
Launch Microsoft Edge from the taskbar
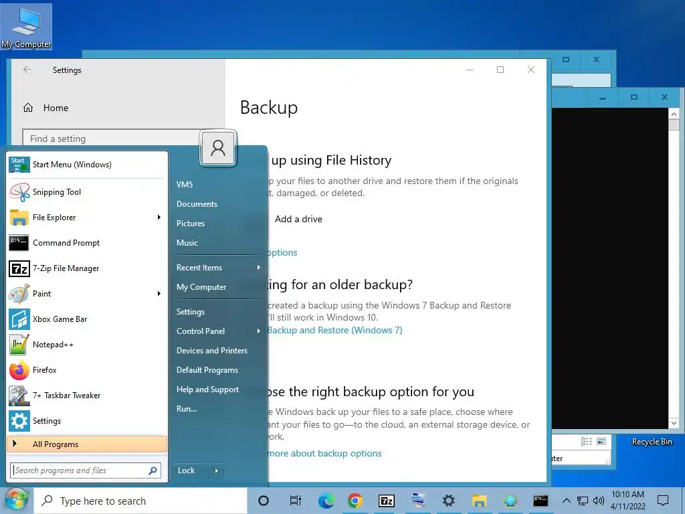(x=326, y=501)
